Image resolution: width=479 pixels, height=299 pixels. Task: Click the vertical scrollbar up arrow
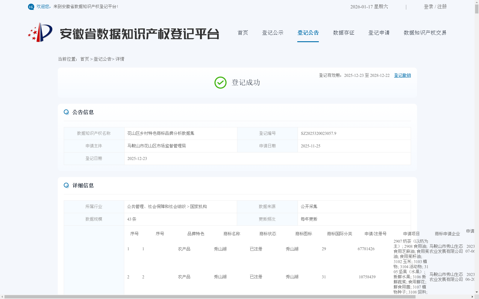coord(477,2)
